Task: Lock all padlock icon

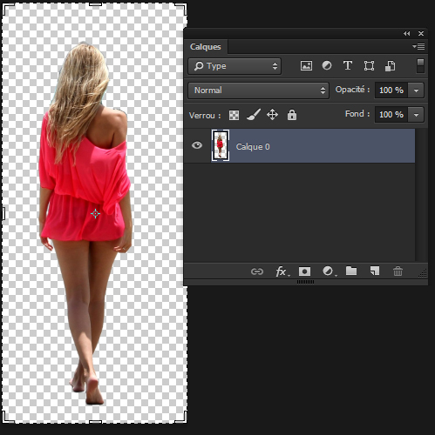Action: (x=292, y=115)
